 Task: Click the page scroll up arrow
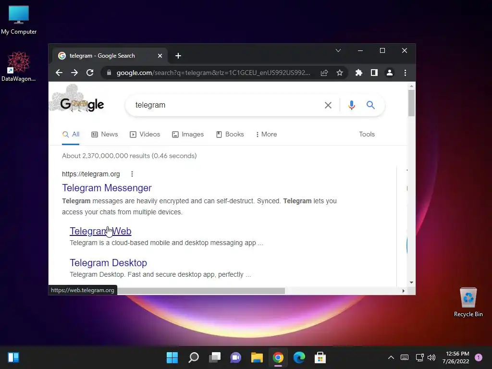point(411,86)
